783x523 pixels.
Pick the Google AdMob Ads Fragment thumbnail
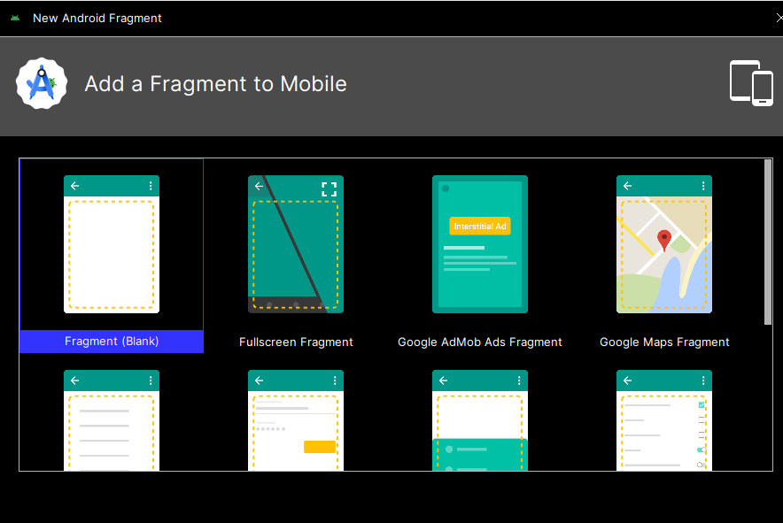point(480,244)
